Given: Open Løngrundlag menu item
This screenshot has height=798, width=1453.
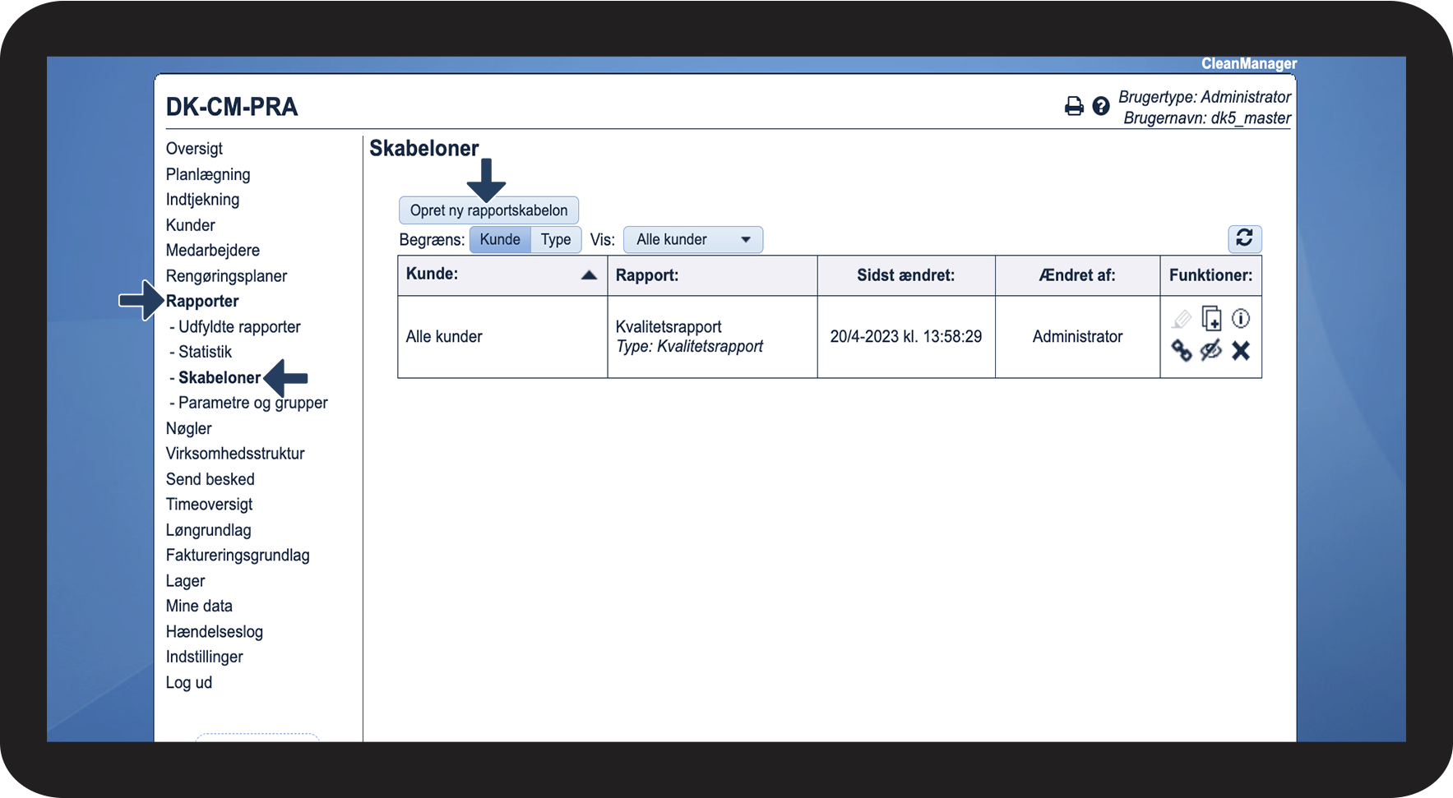Looking at the screenshot, I should pos(209,530).
